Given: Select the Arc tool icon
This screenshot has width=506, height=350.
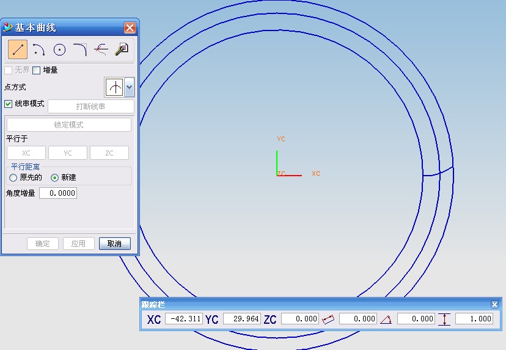Looking at the screenshot, I should (x=38, y=49).
